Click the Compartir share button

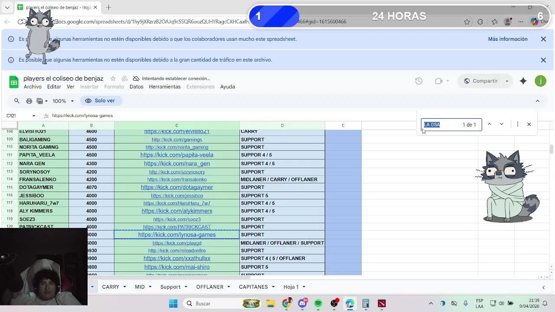(480, 81)
